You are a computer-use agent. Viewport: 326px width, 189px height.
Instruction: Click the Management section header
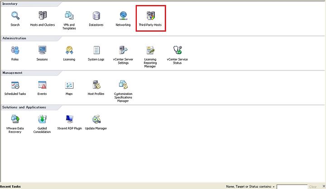12,73
